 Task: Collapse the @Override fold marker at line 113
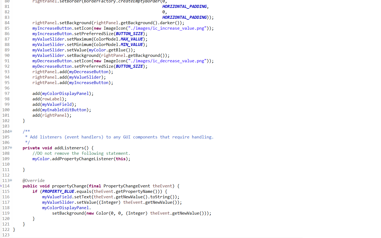click(11, 180)
